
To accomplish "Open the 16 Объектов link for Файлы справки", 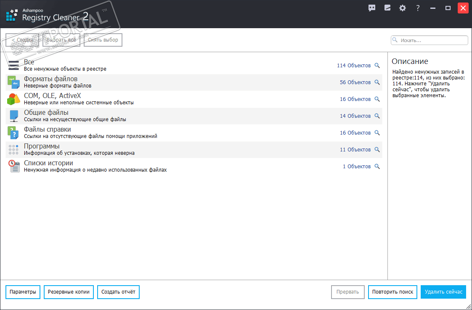I will (x=355, y=133).
